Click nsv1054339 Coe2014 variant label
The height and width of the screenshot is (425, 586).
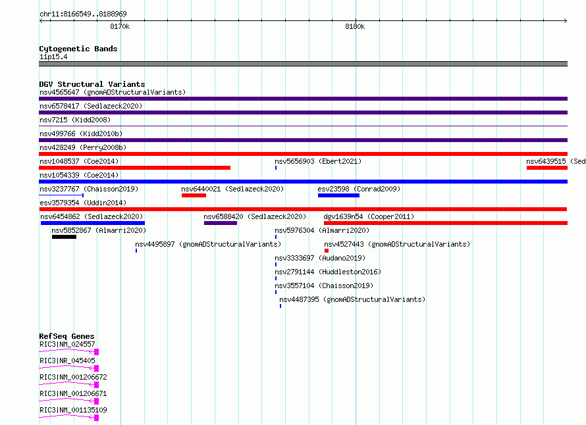click(79, 175)
